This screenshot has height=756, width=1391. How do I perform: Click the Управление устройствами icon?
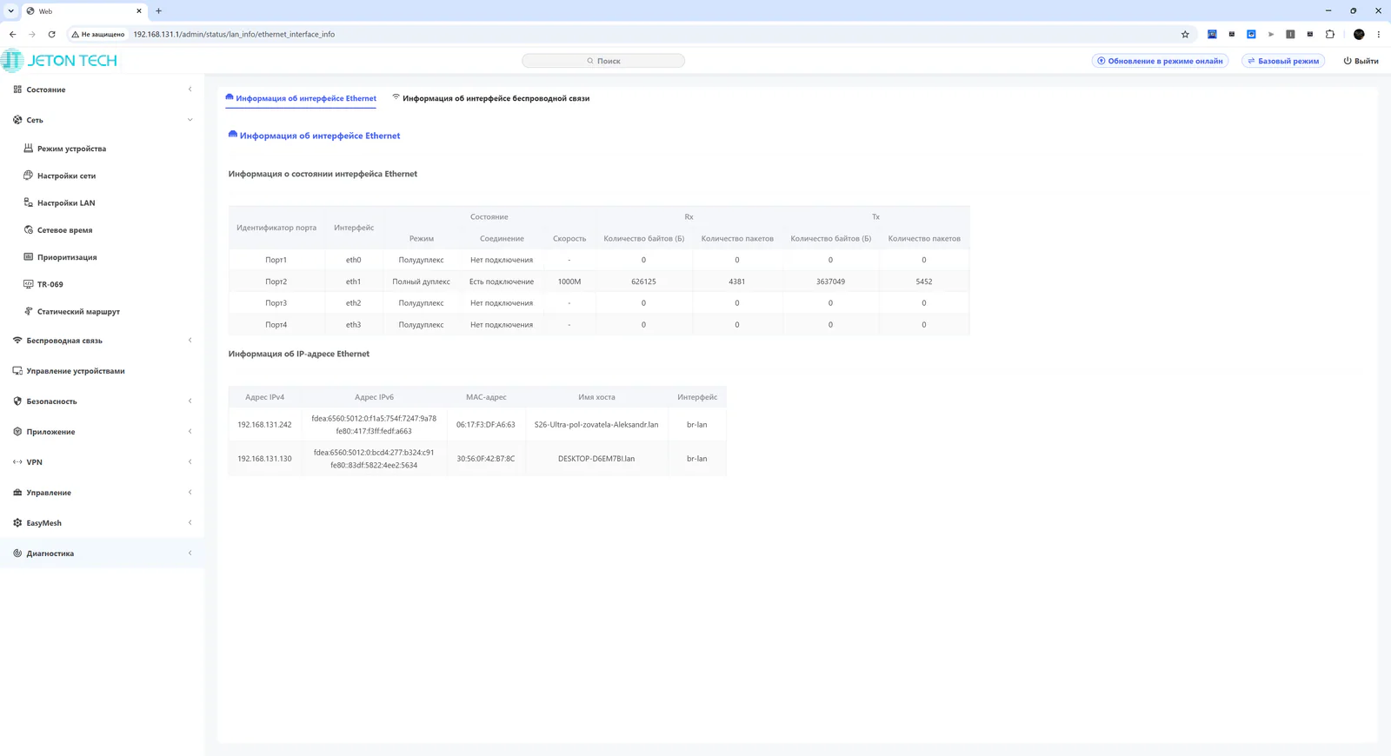point(17,371)
